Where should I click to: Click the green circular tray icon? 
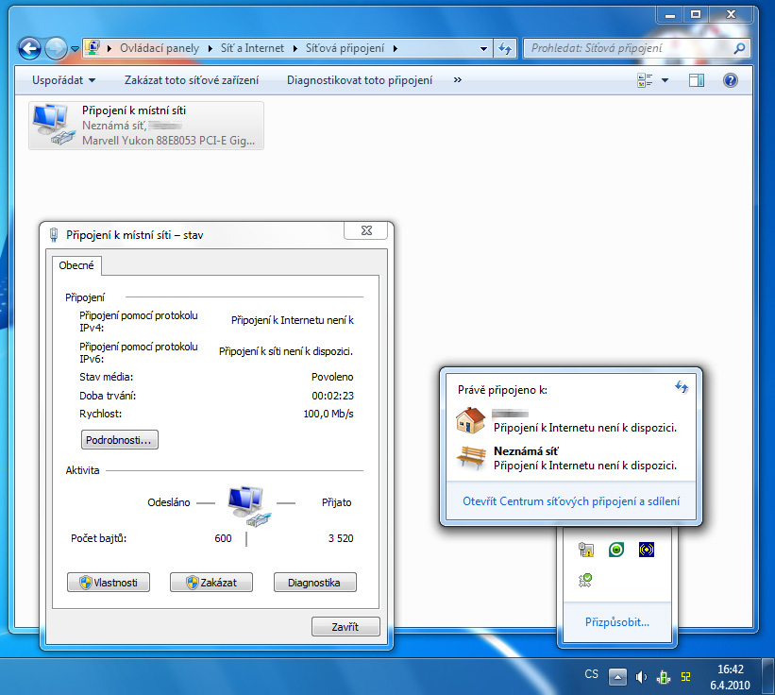pos(615,550)
